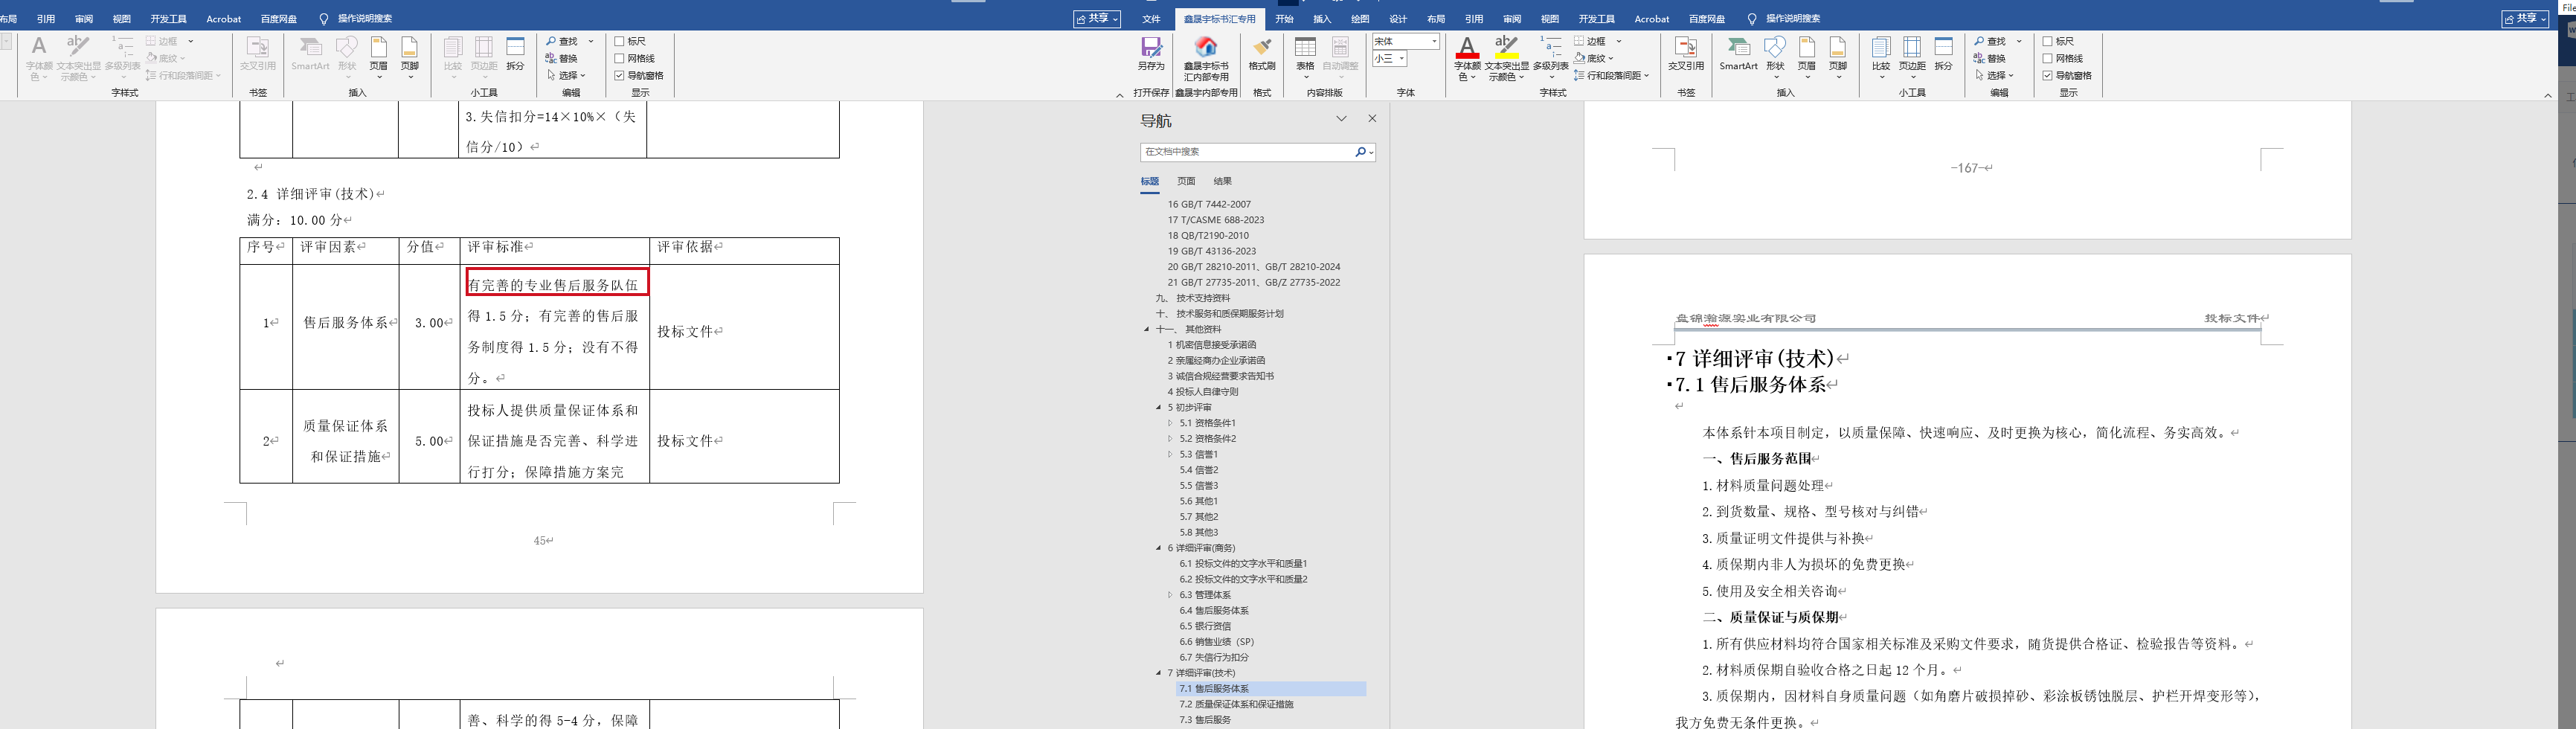Switch to 设计 tab in right window

pyautogui.click(x=1398, y=19)
